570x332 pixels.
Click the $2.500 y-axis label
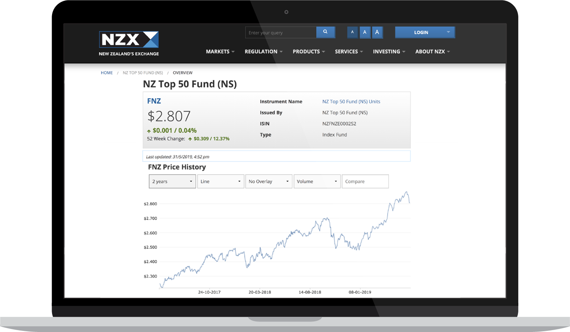pos(150,247)
